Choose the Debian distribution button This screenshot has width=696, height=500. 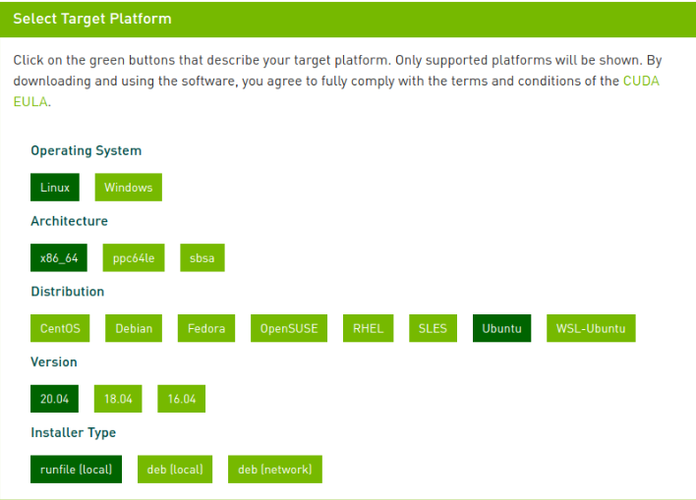134,328
